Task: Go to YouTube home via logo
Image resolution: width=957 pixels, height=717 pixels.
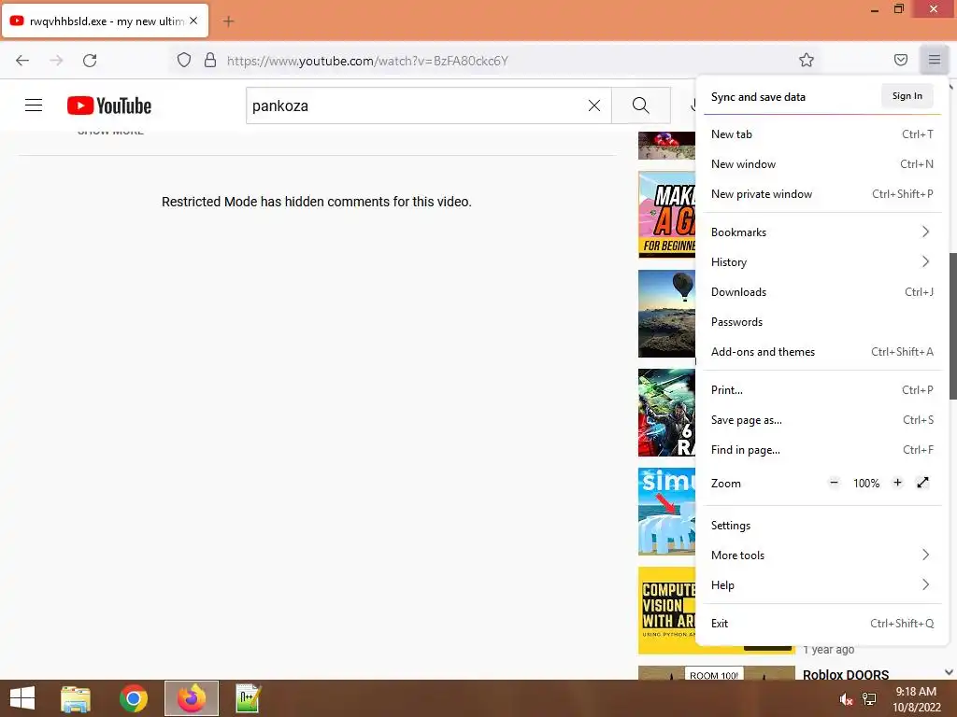Action: coord(109,105)
